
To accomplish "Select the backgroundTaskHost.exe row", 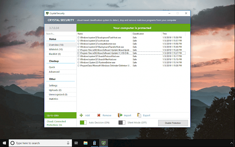I will (x=131, y=38).
